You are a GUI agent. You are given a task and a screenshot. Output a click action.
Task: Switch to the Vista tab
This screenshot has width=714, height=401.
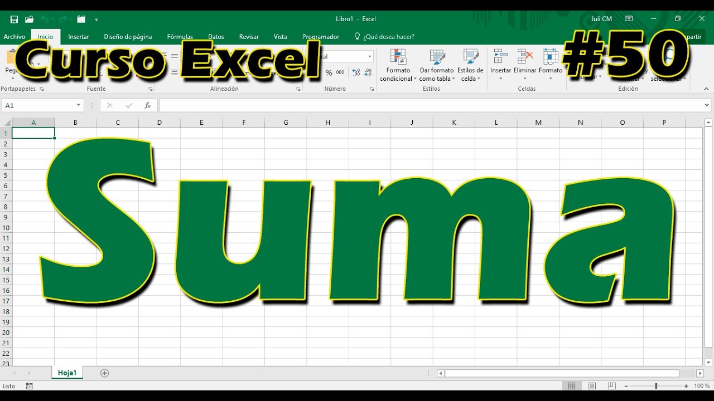pyautogui.click(x=281, y=37)
